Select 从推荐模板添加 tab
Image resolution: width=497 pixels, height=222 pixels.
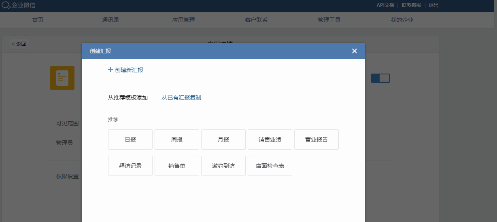pos(128,97)
